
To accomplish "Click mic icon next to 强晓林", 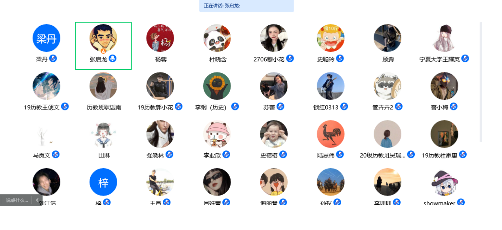I will [x=170, y=154].
